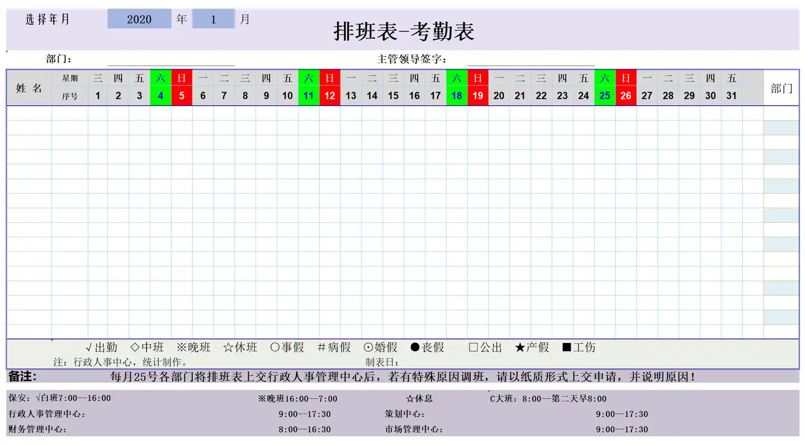Select day number 15 cell
This screenshot has height=445, width=805.
[x=394, y=96]
